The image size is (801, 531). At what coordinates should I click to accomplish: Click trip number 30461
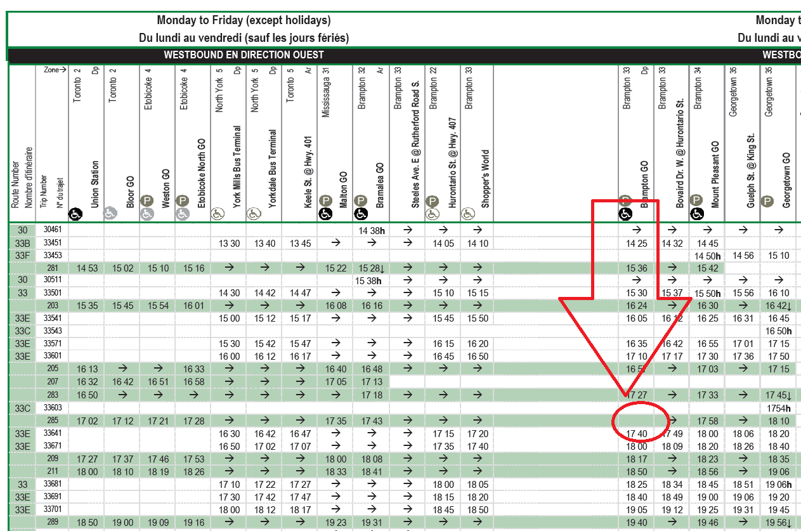[x=53, y=230]
